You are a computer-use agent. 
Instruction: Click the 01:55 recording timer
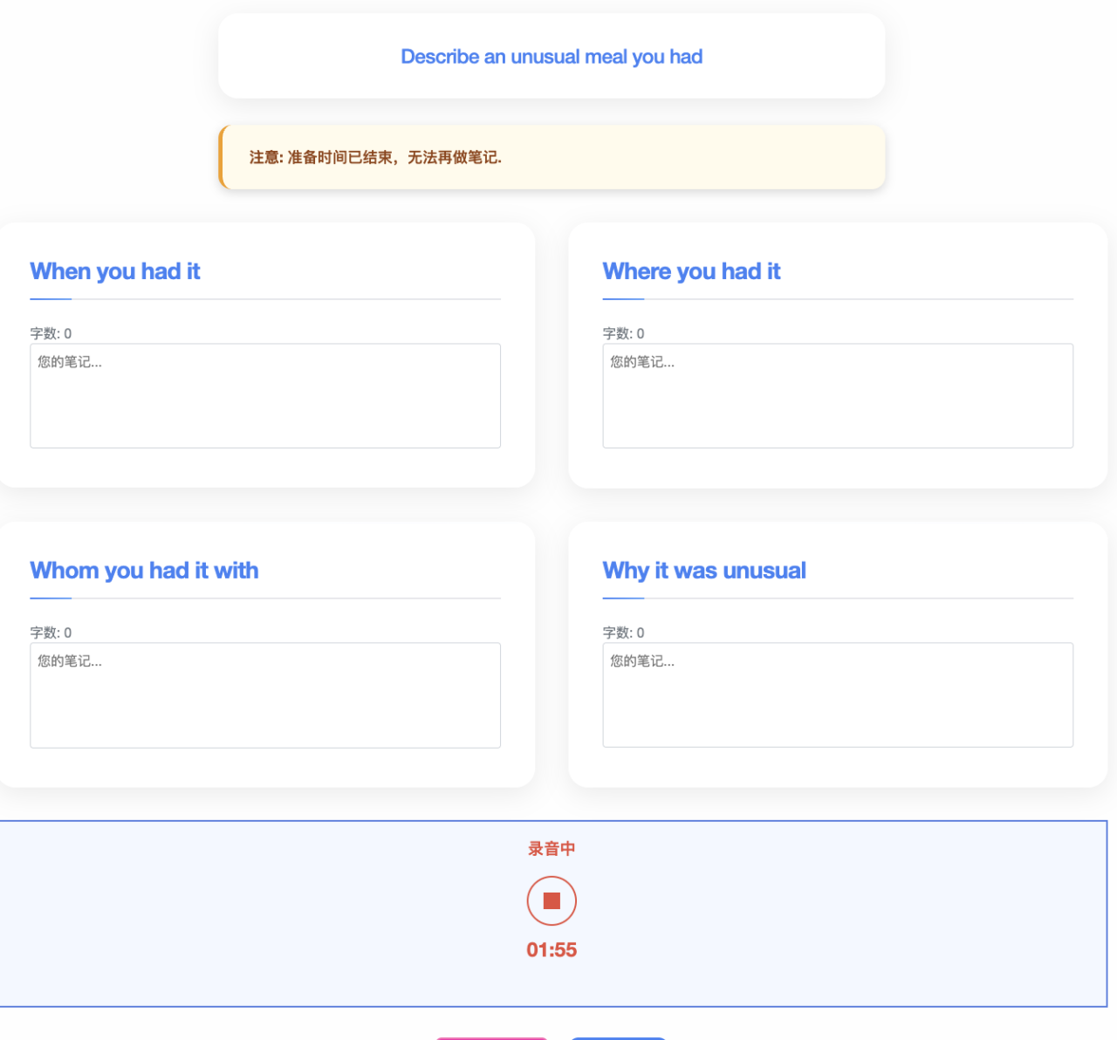[552, 950]
